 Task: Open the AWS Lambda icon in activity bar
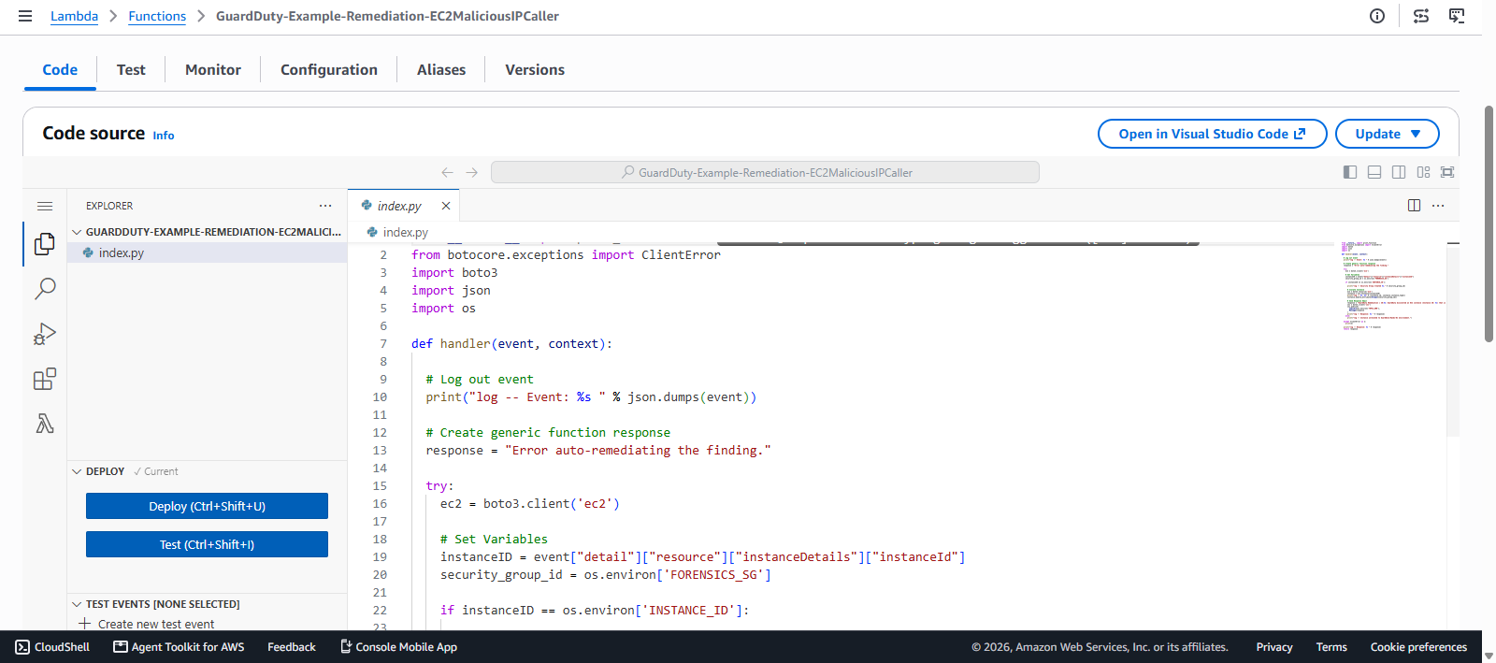point(45,424)
